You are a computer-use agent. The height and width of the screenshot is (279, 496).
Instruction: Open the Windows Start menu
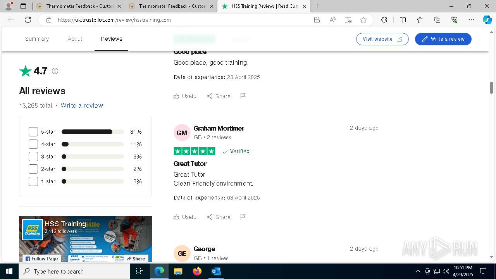pyautogui.click(x=9, y=271)
